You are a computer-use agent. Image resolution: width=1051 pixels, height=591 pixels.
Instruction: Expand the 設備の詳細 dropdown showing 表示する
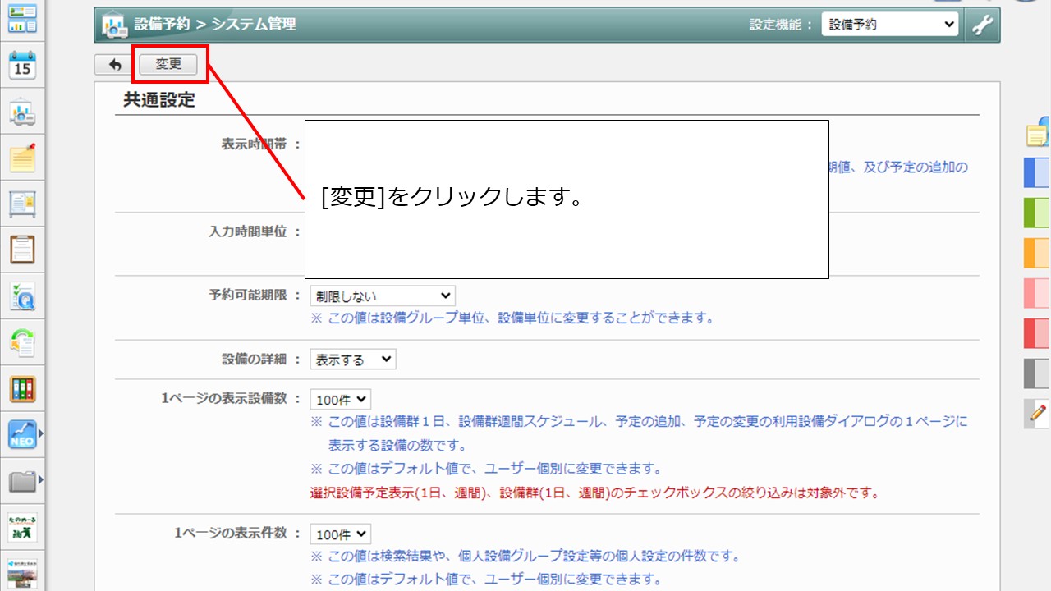(352, 359)
